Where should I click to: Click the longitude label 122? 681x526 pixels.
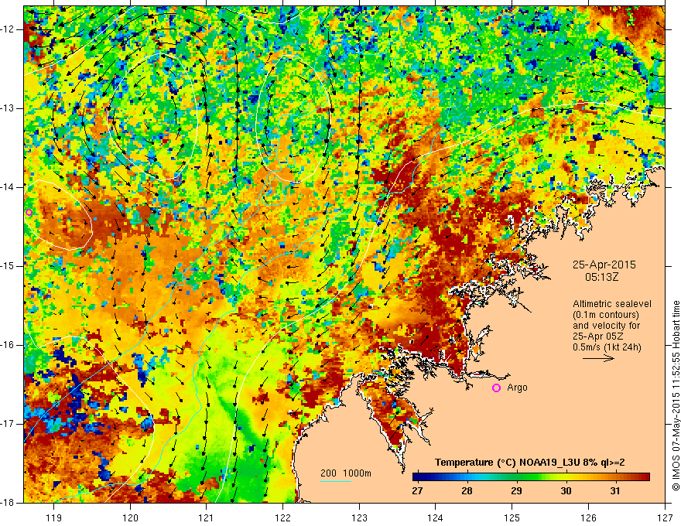282,517
